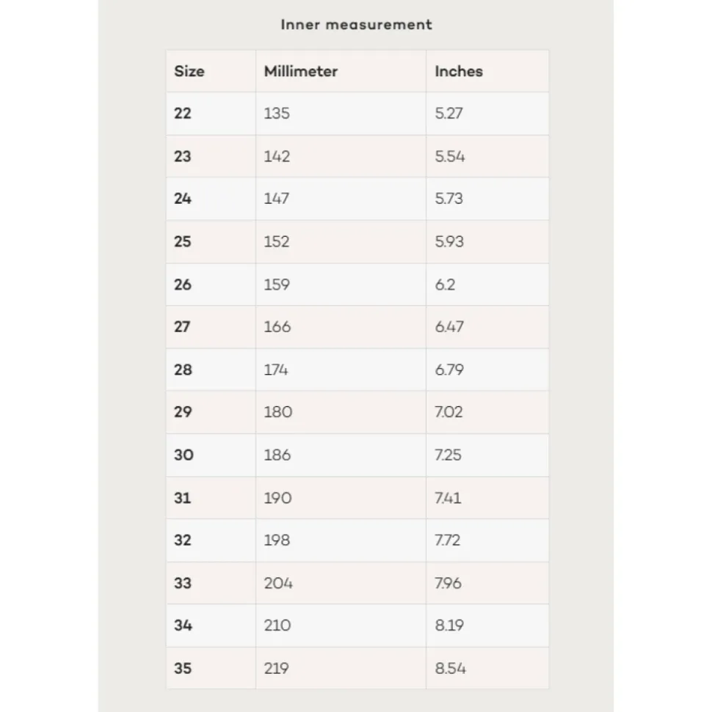Select size 32 row label
The image size is (712, 712).
point(183,540)
